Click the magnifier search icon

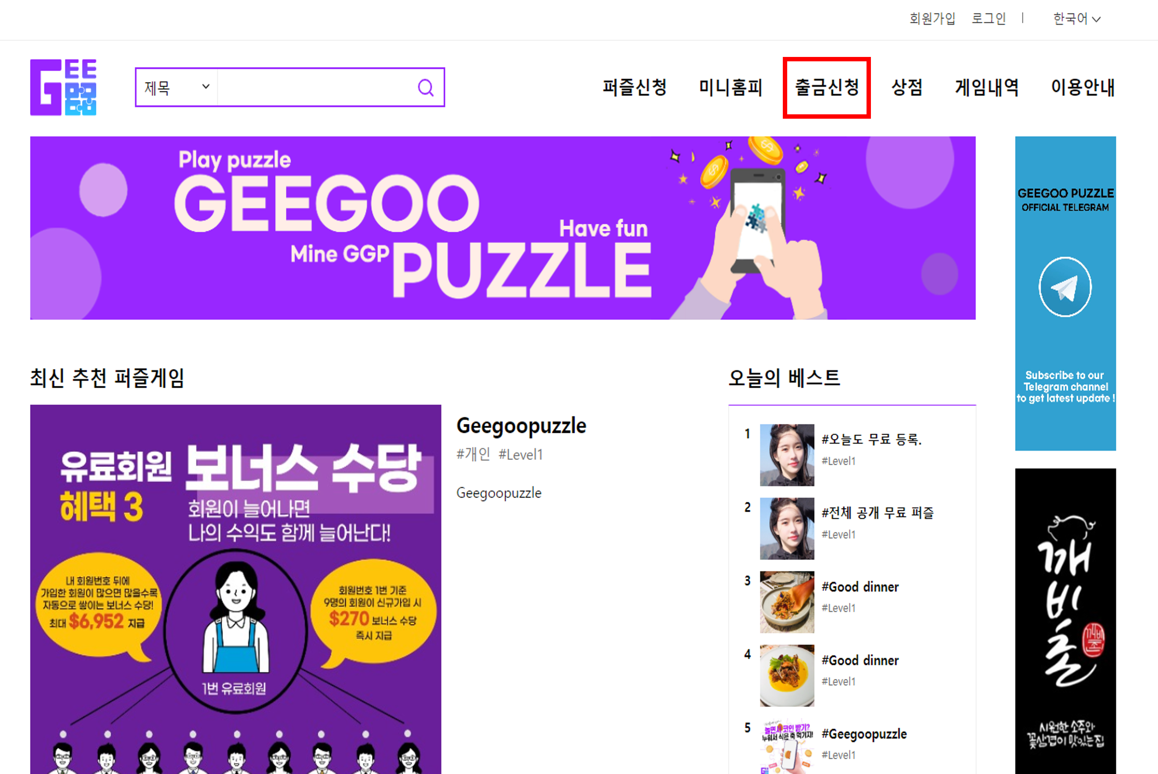pos(426,88)
